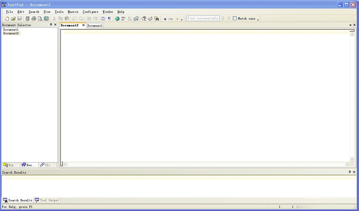Toggle word wrap from the toolbar
Image resolution: width=359 pixels, height=211 pixels.
103,18
